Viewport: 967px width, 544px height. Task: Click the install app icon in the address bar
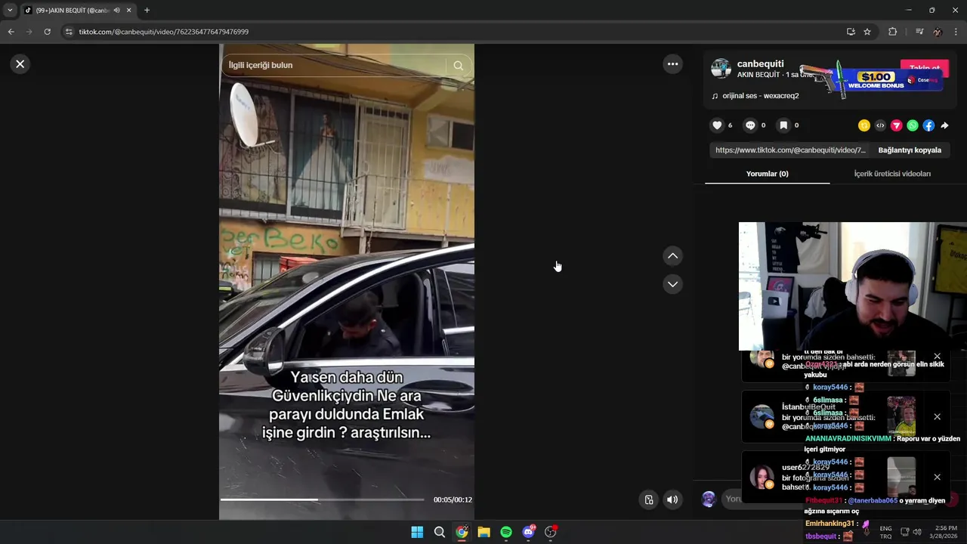[851, 32]
